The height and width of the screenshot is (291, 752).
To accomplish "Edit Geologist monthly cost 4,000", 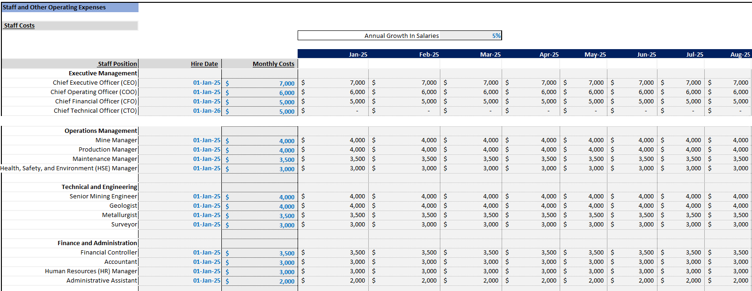I will [x=260, y=206].
